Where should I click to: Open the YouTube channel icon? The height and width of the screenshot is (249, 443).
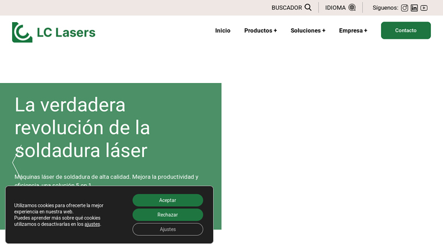[424, 8]
